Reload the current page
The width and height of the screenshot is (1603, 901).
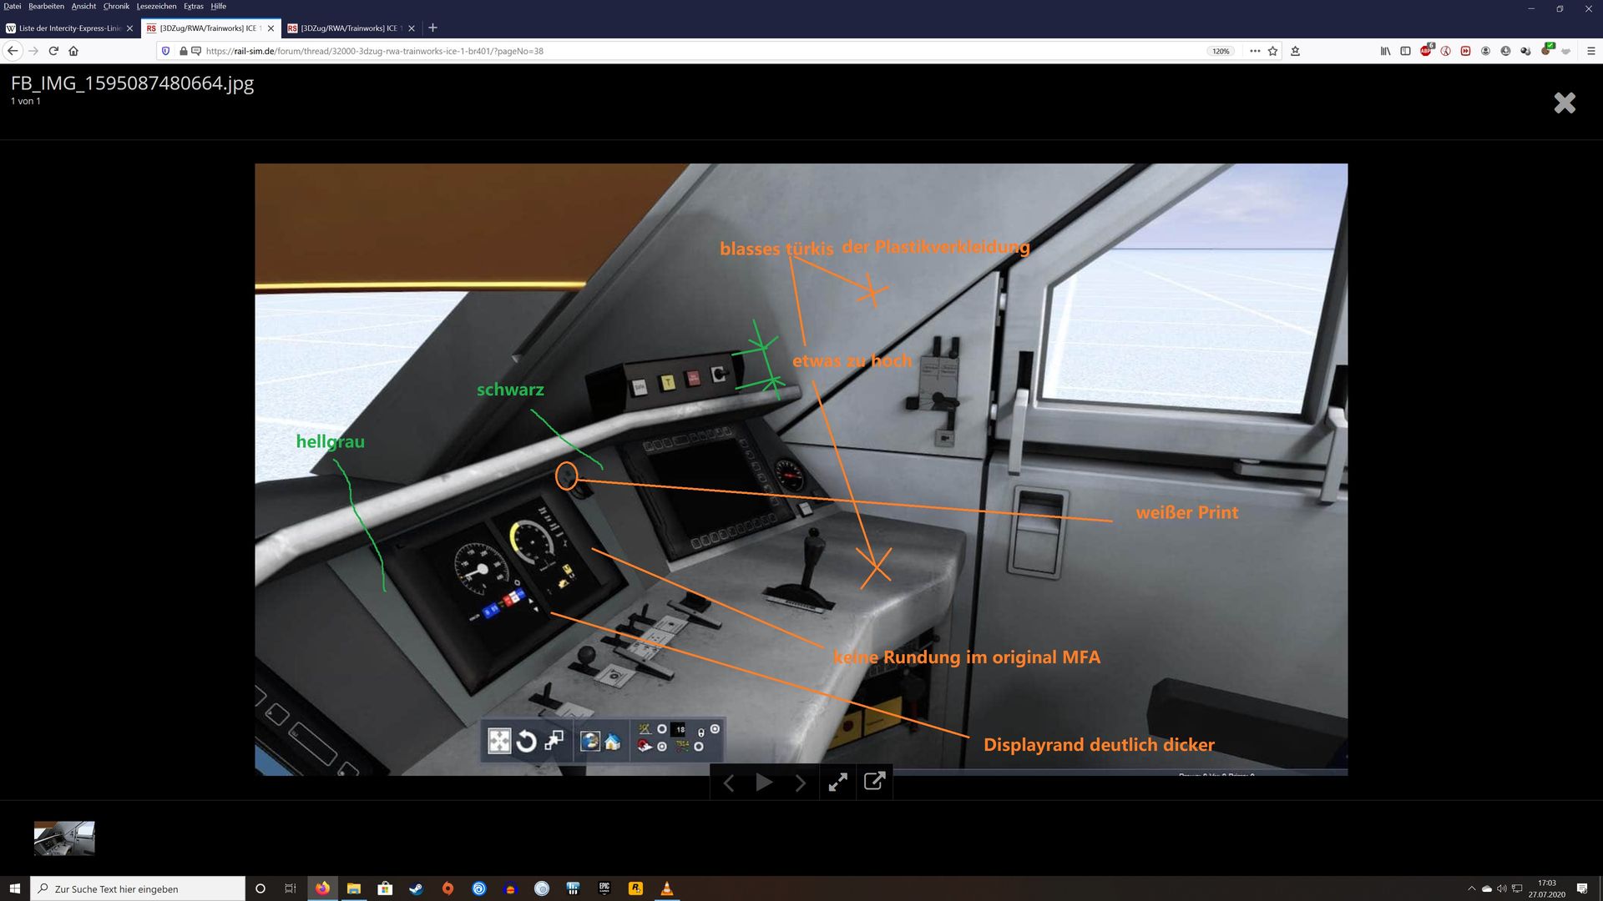[53, 51]
